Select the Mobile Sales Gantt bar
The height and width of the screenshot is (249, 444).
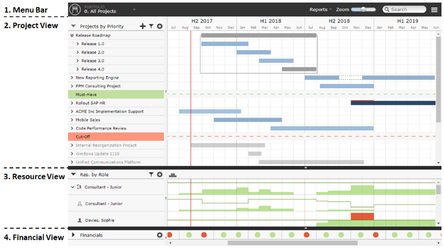pos(248,120)
